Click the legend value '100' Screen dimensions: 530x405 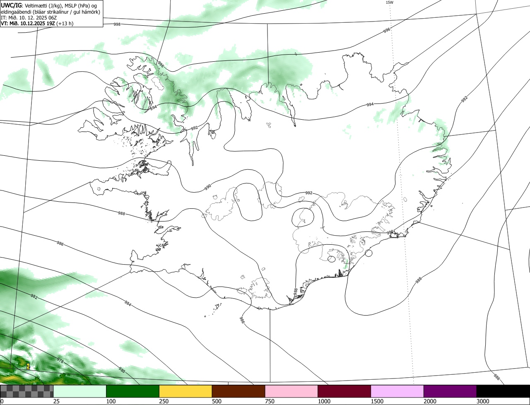tap(111, 401)
